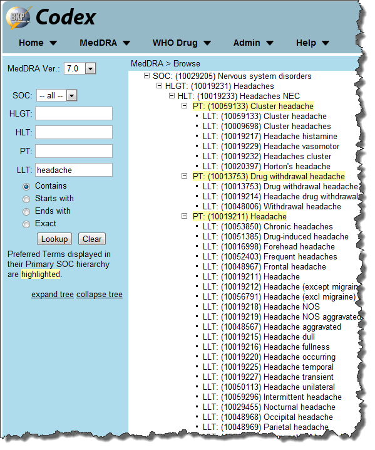Viewport: 375px width, 450px height.
Task: Collapse the PT (10019211) Headache node
Action: (x=184, y=216)
